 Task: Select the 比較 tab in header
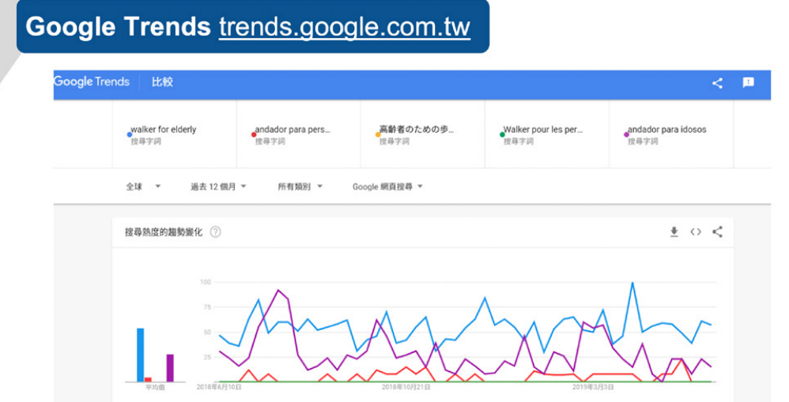pyautogui.click(x=162, y=82)
